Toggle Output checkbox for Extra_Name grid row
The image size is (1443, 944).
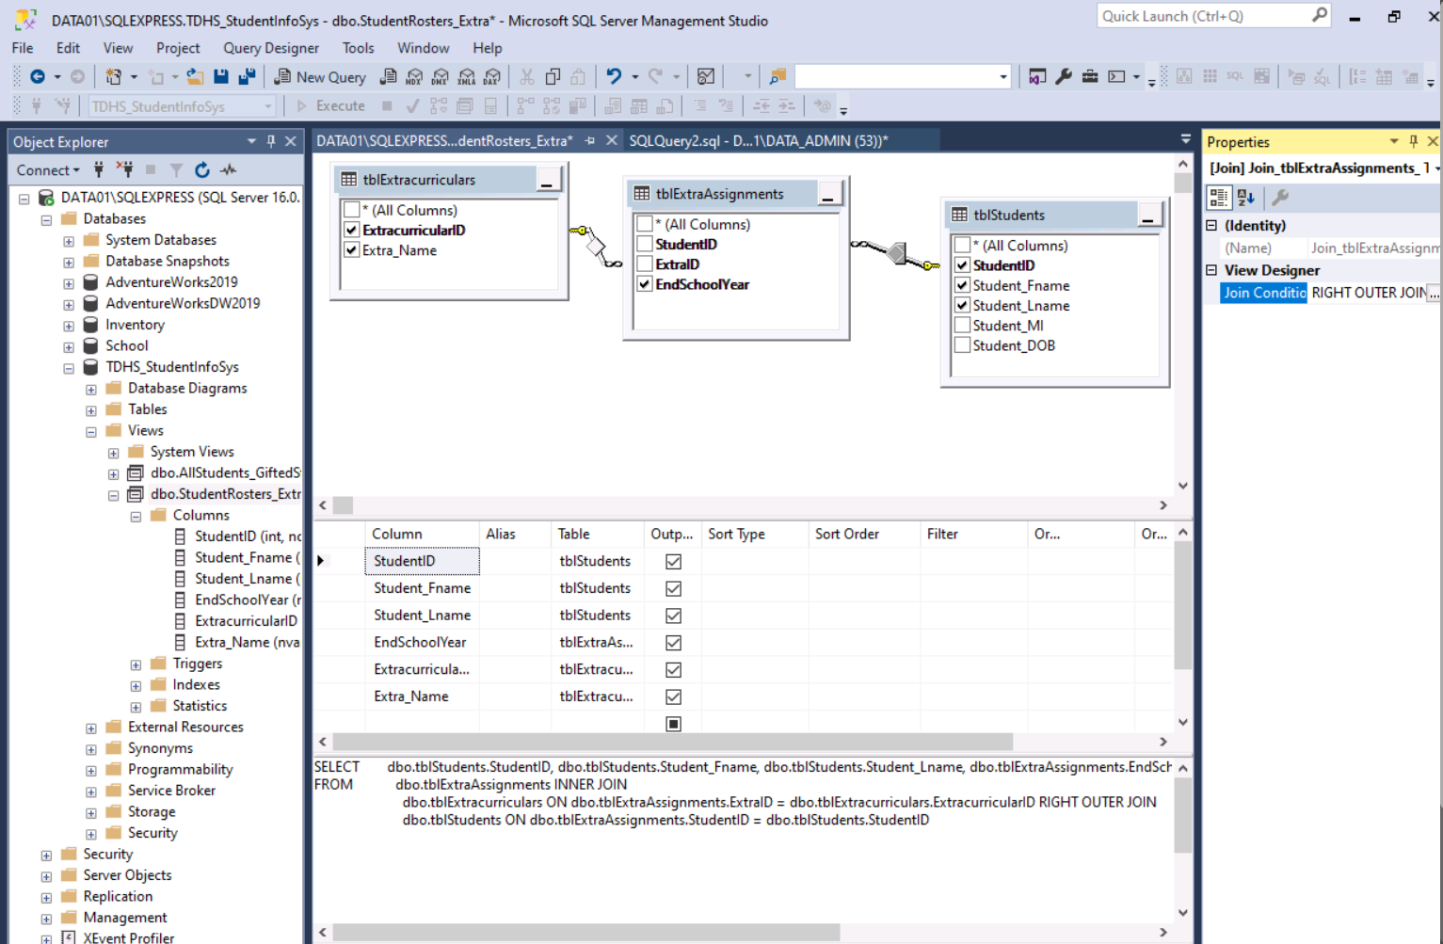point(673,697)
